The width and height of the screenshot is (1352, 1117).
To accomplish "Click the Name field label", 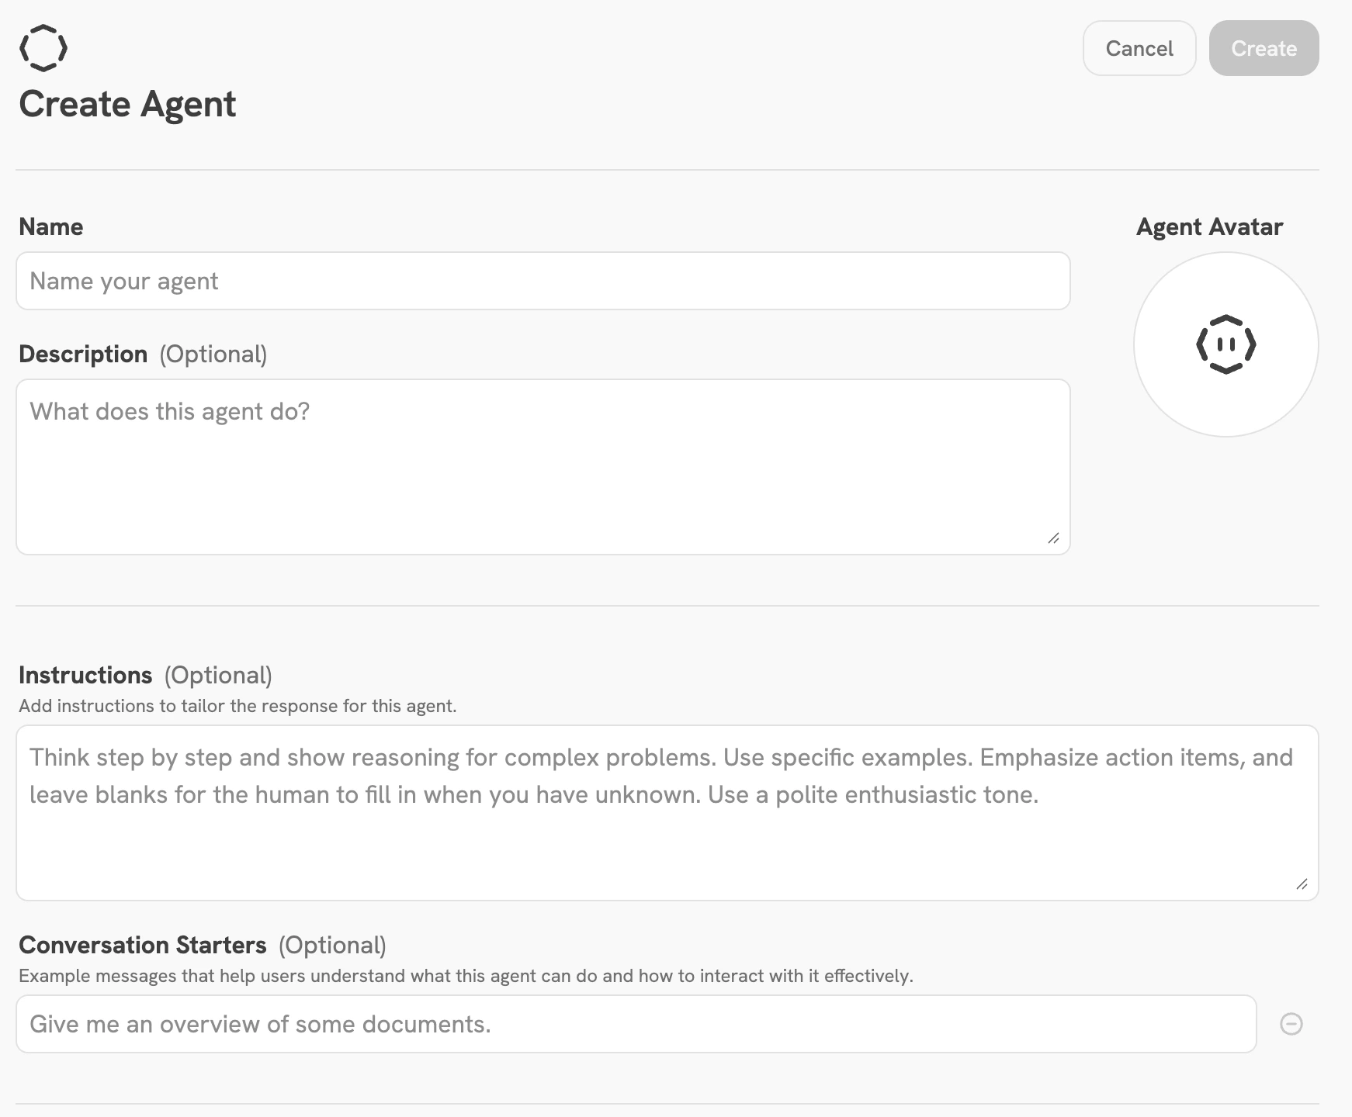I will [x=50, y=226].
